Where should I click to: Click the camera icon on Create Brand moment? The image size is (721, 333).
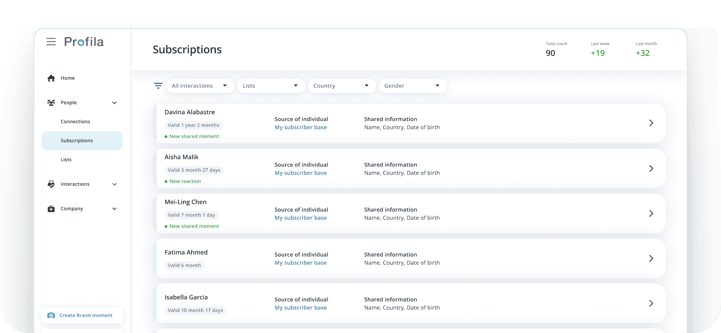click(51, 315)
